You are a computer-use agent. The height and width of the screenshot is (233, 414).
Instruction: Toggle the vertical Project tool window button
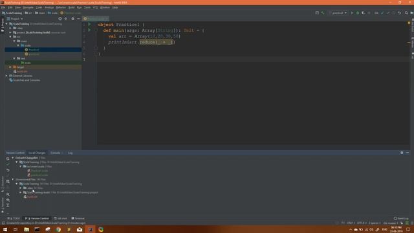coord(3,25)
